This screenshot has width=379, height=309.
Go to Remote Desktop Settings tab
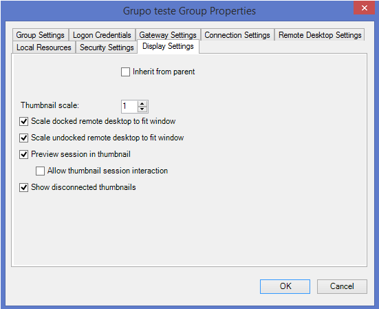coord(320,35)
